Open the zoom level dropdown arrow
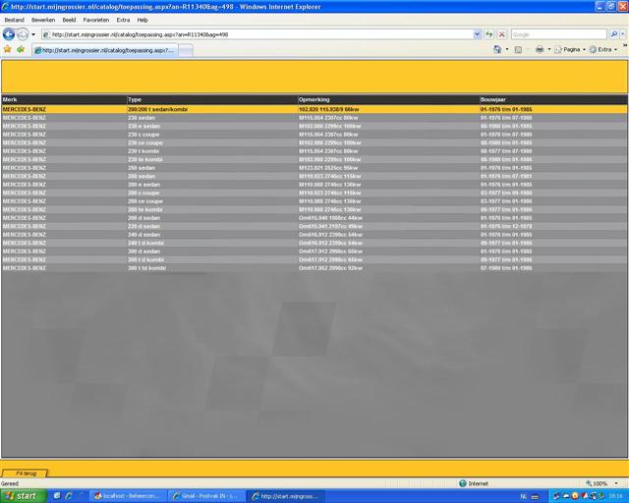This screenshot has width=629, height=503. [616, 483]
